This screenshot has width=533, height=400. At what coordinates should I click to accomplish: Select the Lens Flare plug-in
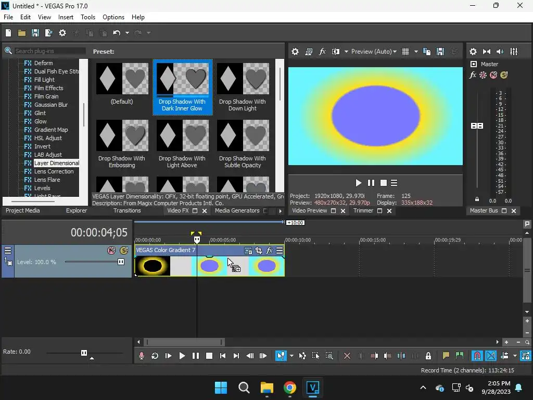[x=47, y=180]
